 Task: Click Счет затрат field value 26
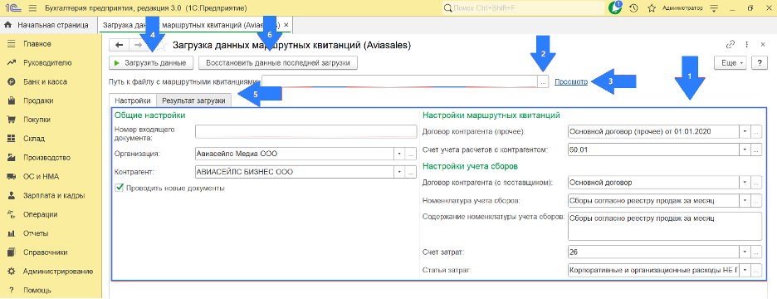tap(653, 252)
